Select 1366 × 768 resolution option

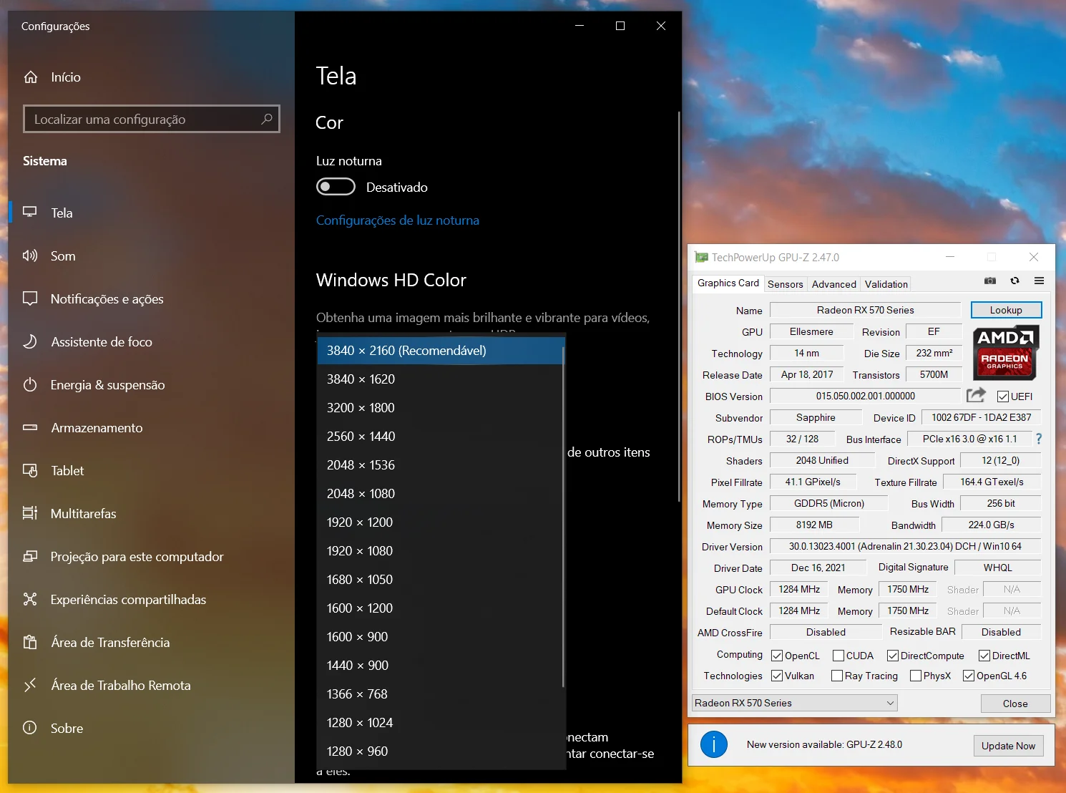[x=440, y=694]
